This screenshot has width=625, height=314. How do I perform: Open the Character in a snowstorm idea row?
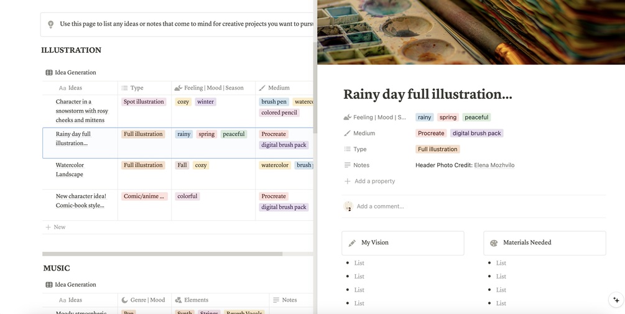[81, 111]
